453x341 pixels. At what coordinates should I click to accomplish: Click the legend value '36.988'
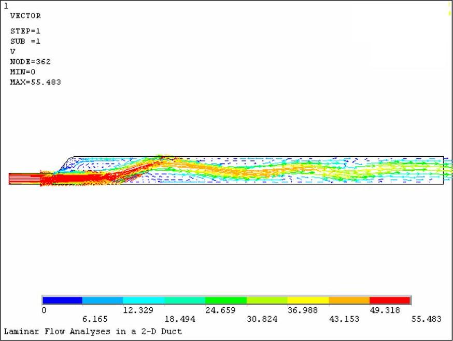coord(303,310)
